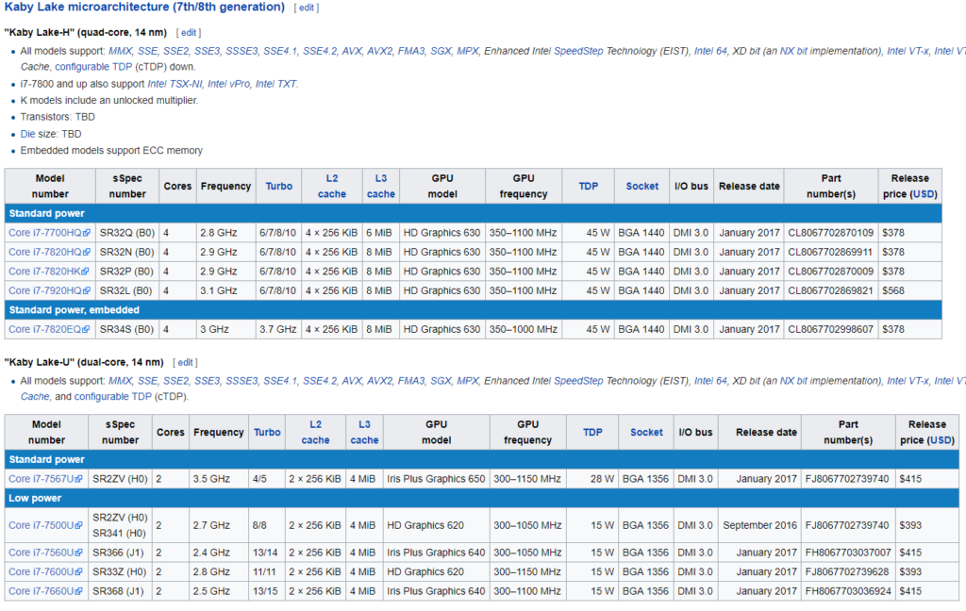Open the Die size link
This screenshot has height=611, width=966.
pos(27,134)
